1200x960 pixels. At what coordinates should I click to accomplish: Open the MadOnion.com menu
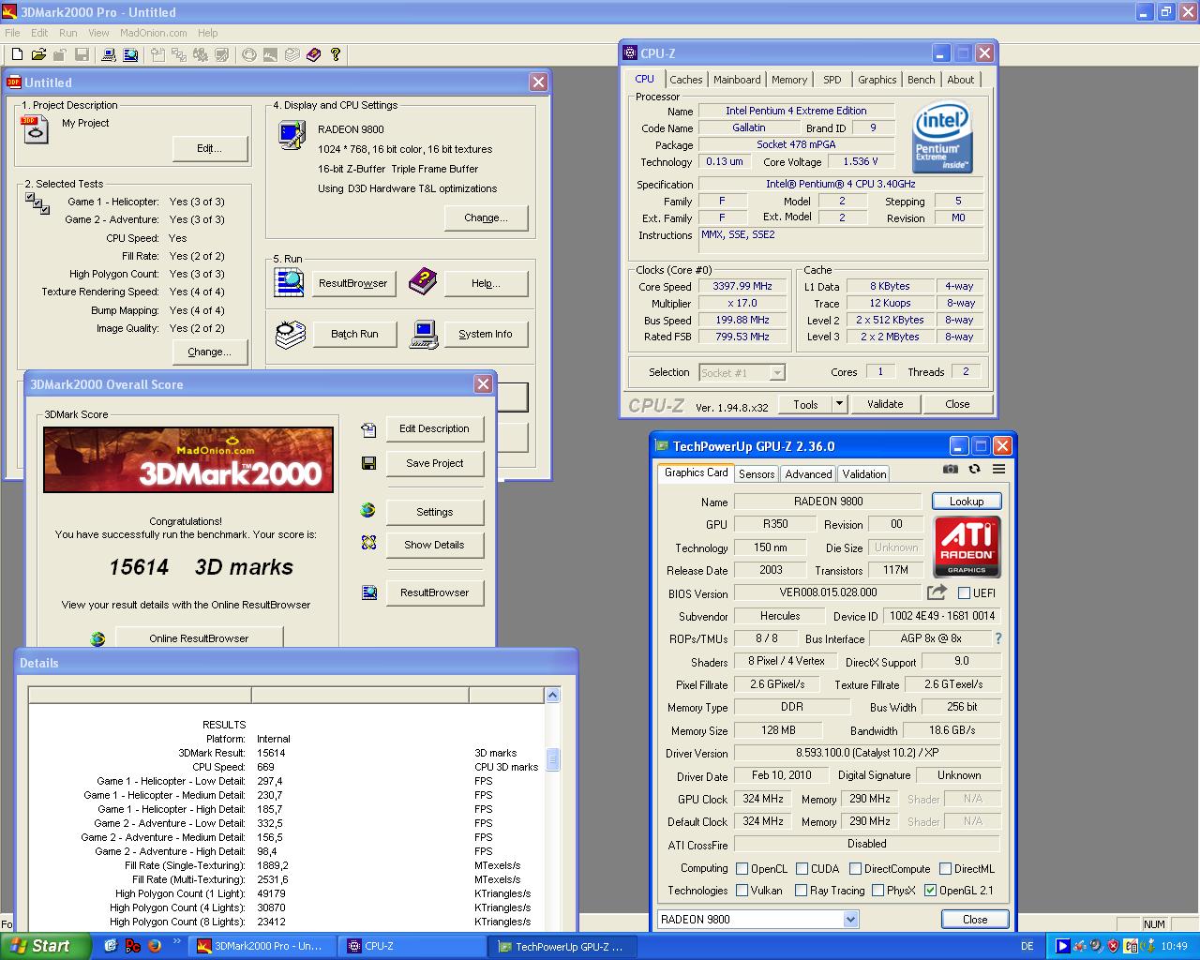tap(154, 33)
